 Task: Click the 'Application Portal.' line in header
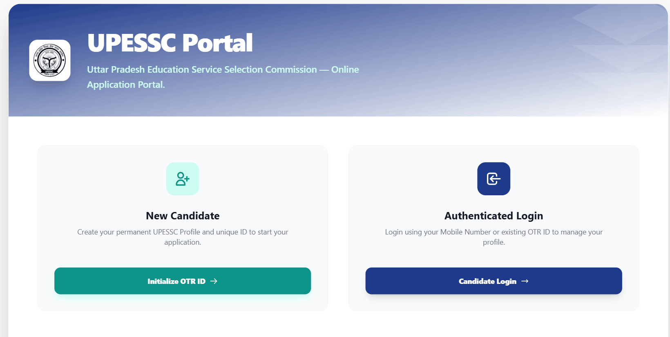[126, 85]
